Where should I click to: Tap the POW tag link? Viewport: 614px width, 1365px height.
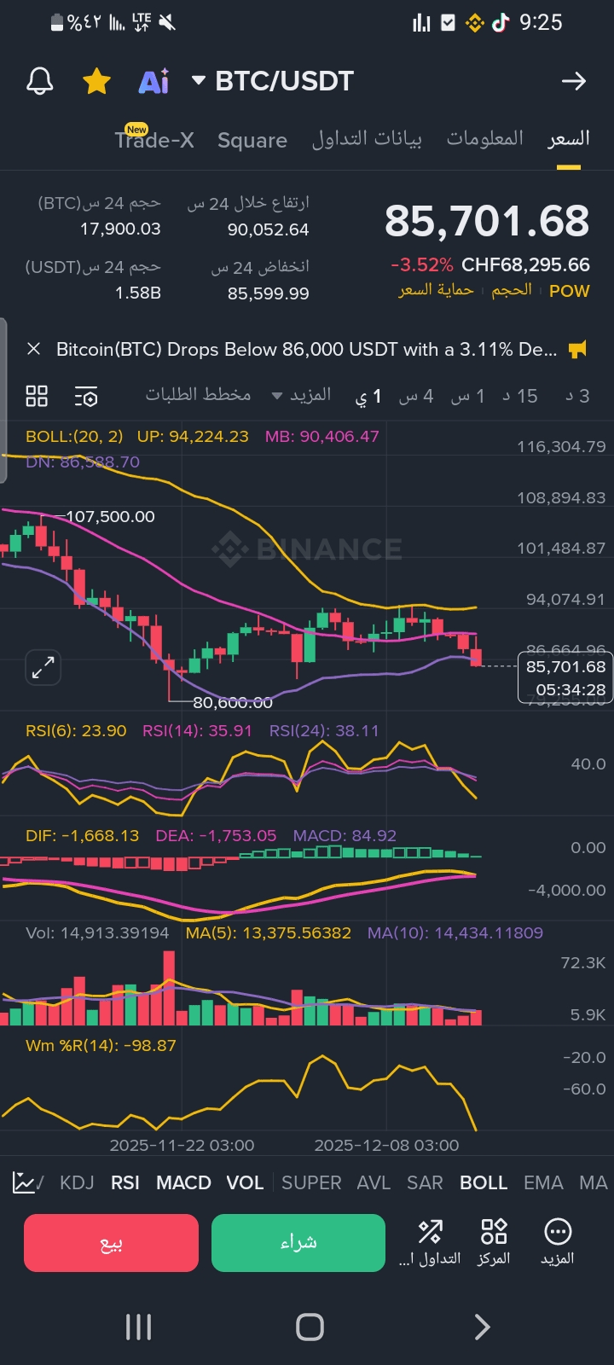570,291
